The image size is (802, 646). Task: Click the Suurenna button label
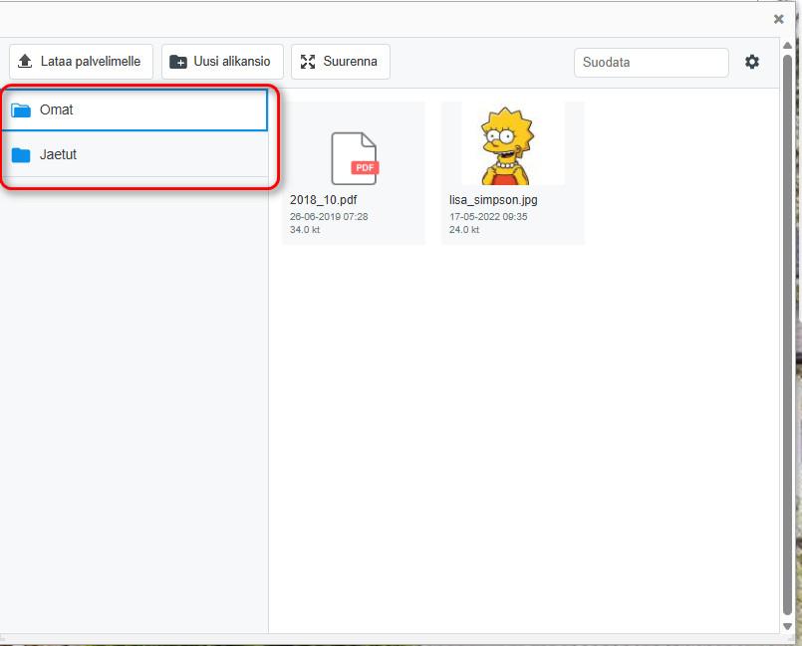pos(351,62)
